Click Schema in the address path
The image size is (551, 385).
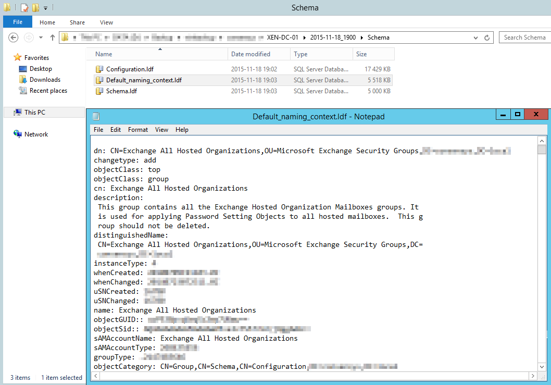click(x=379, y=38)
